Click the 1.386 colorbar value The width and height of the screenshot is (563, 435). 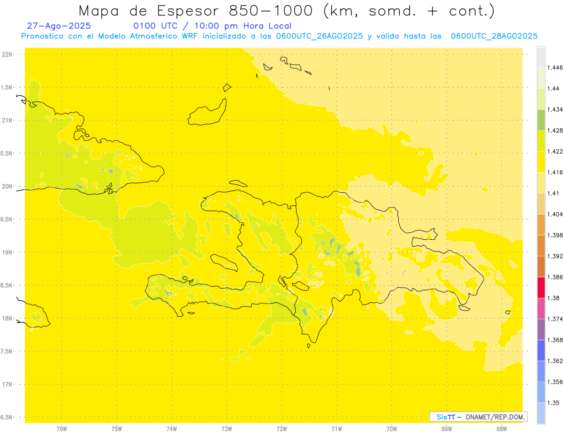[555, 277]
